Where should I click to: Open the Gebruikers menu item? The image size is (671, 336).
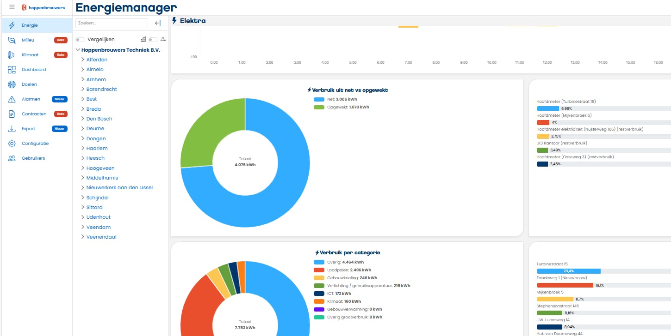33,158
